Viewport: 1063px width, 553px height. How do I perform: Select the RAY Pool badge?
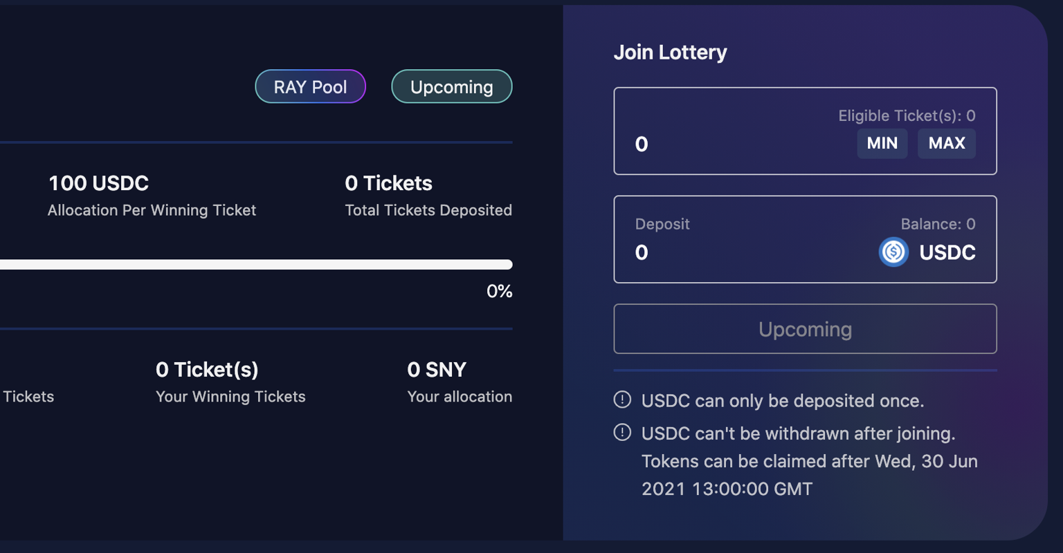(x=310, y=87)
